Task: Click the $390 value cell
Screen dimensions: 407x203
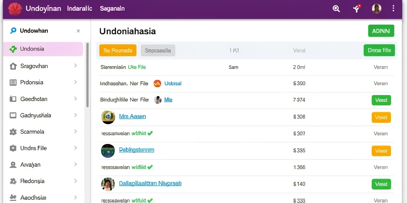Action: pyautogui.click(x=299, y=83)
